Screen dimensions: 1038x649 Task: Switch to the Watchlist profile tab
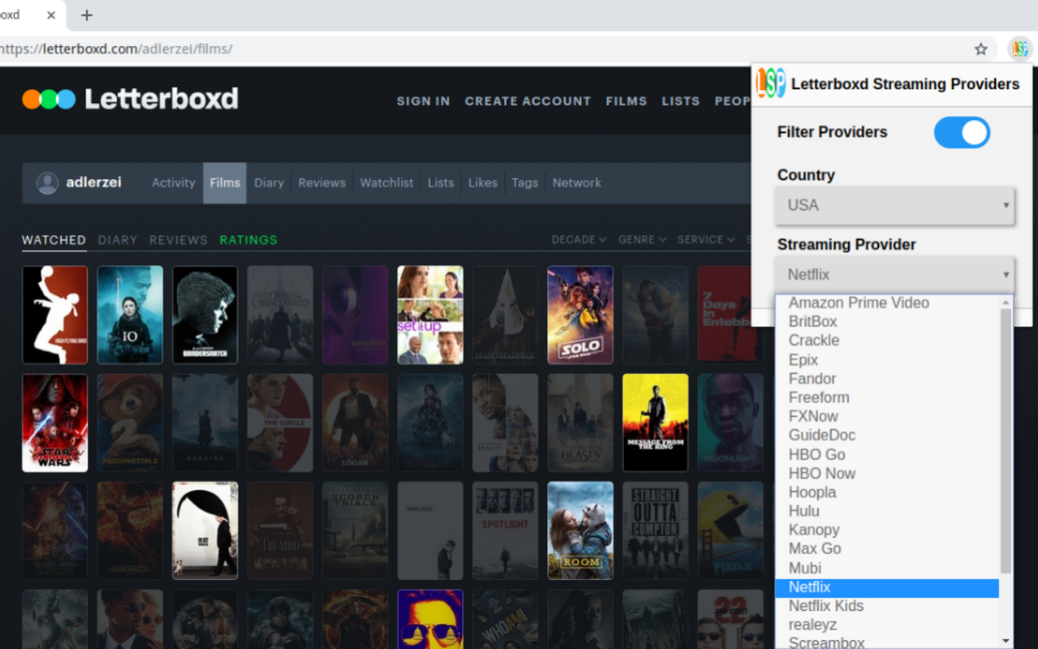(x=387, y=183)
